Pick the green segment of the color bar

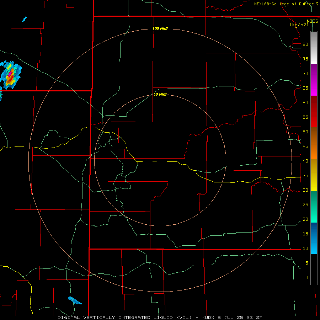(x=314, y=207)
